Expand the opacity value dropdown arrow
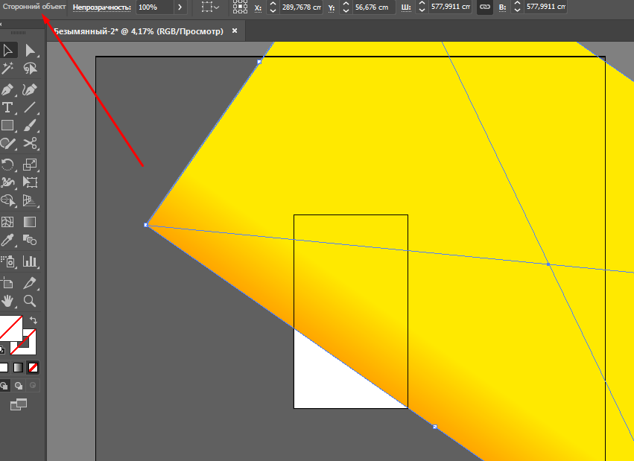 click(x=180, y=7)
